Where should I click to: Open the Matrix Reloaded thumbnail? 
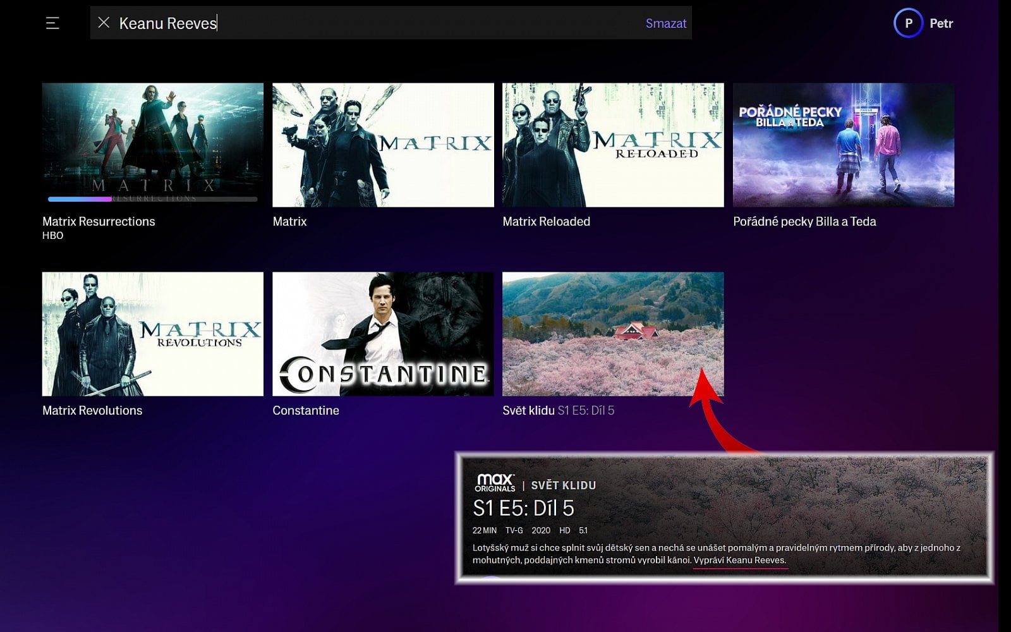pos(613,145)
